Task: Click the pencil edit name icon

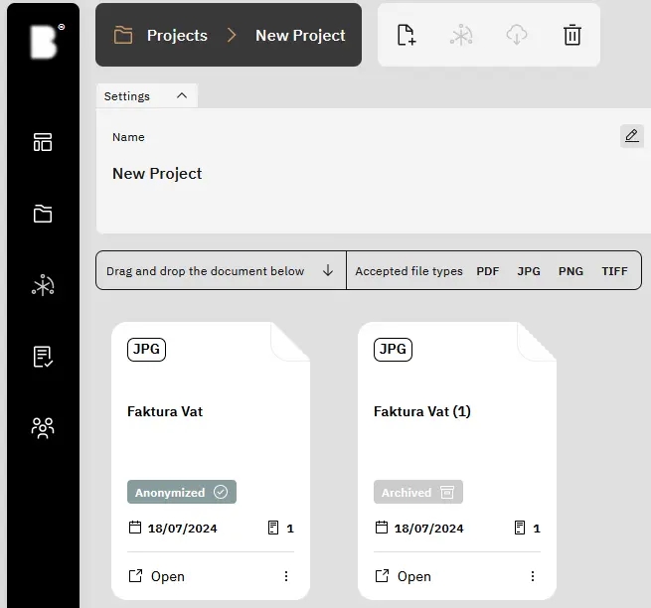Action: [x=631, y=136]
